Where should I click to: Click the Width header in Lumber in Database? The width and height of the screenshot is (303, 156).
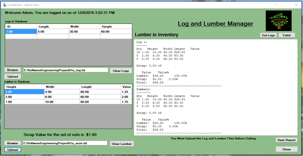62,87
